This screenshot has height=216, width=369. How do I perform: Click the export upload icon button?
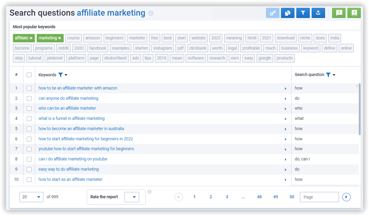pyautogui.click(x=318, y=13)
